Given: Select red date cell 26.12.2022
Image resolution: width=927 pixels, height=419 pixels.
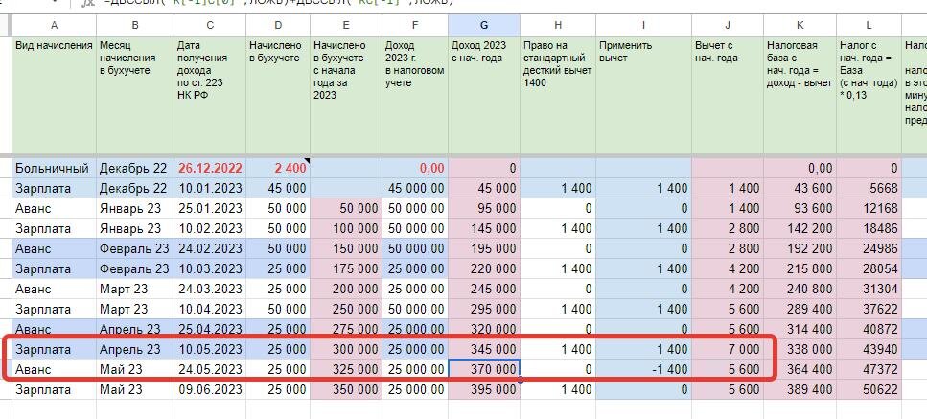Looking at the screenshot, I should pos(210,168).
